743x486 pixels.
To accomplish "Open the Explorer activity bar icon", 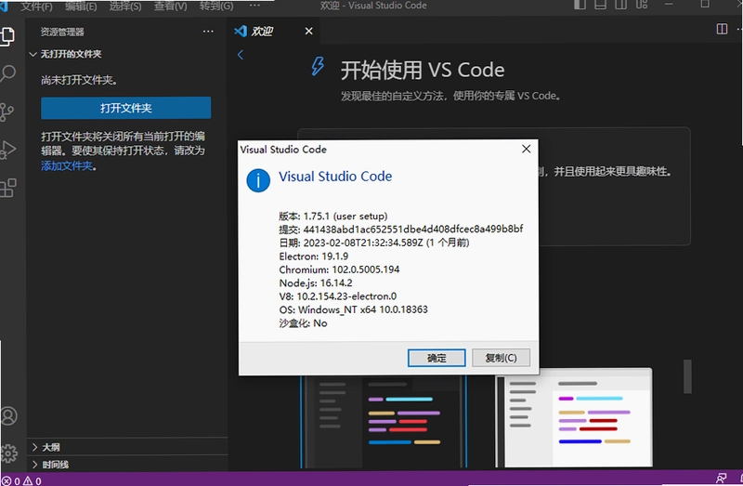I will click(7, 36).
